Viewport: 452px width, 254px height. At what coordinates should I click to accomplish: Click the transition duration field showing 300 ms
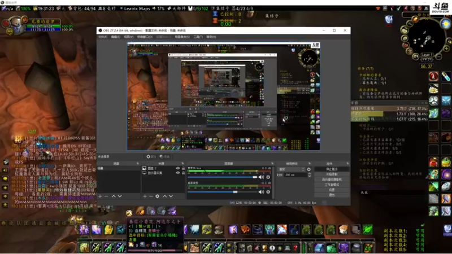pyautogui.click(x=295, y=175)
